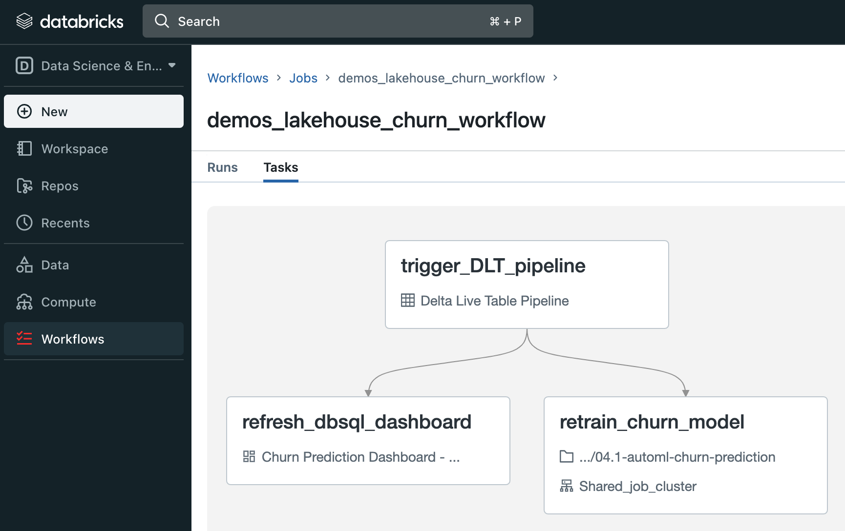Select the trigger_DLT_pipeline task node

click(x=527, y=285)
